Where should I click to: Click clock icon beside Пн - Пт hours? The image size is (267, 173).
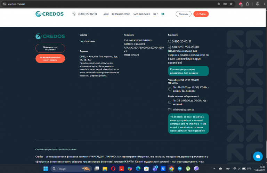(x=170, y=89)
